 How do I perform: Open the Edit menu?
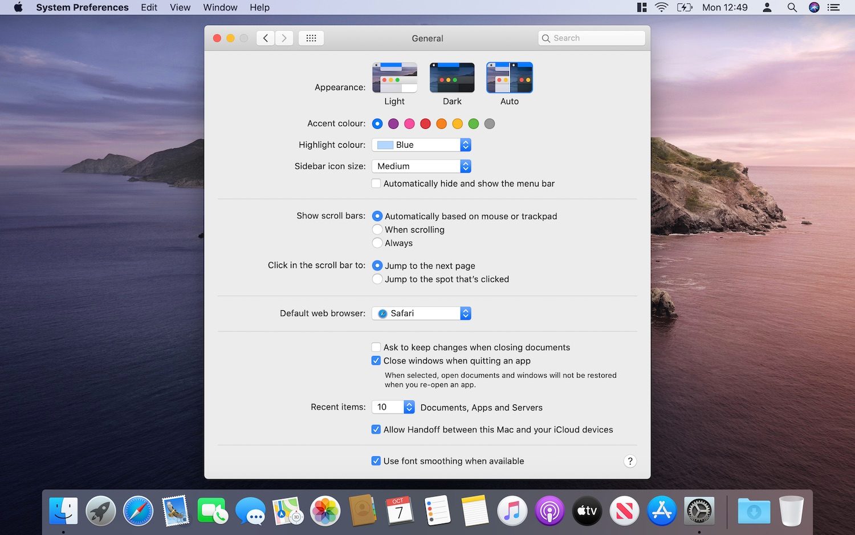click(149, 7)
